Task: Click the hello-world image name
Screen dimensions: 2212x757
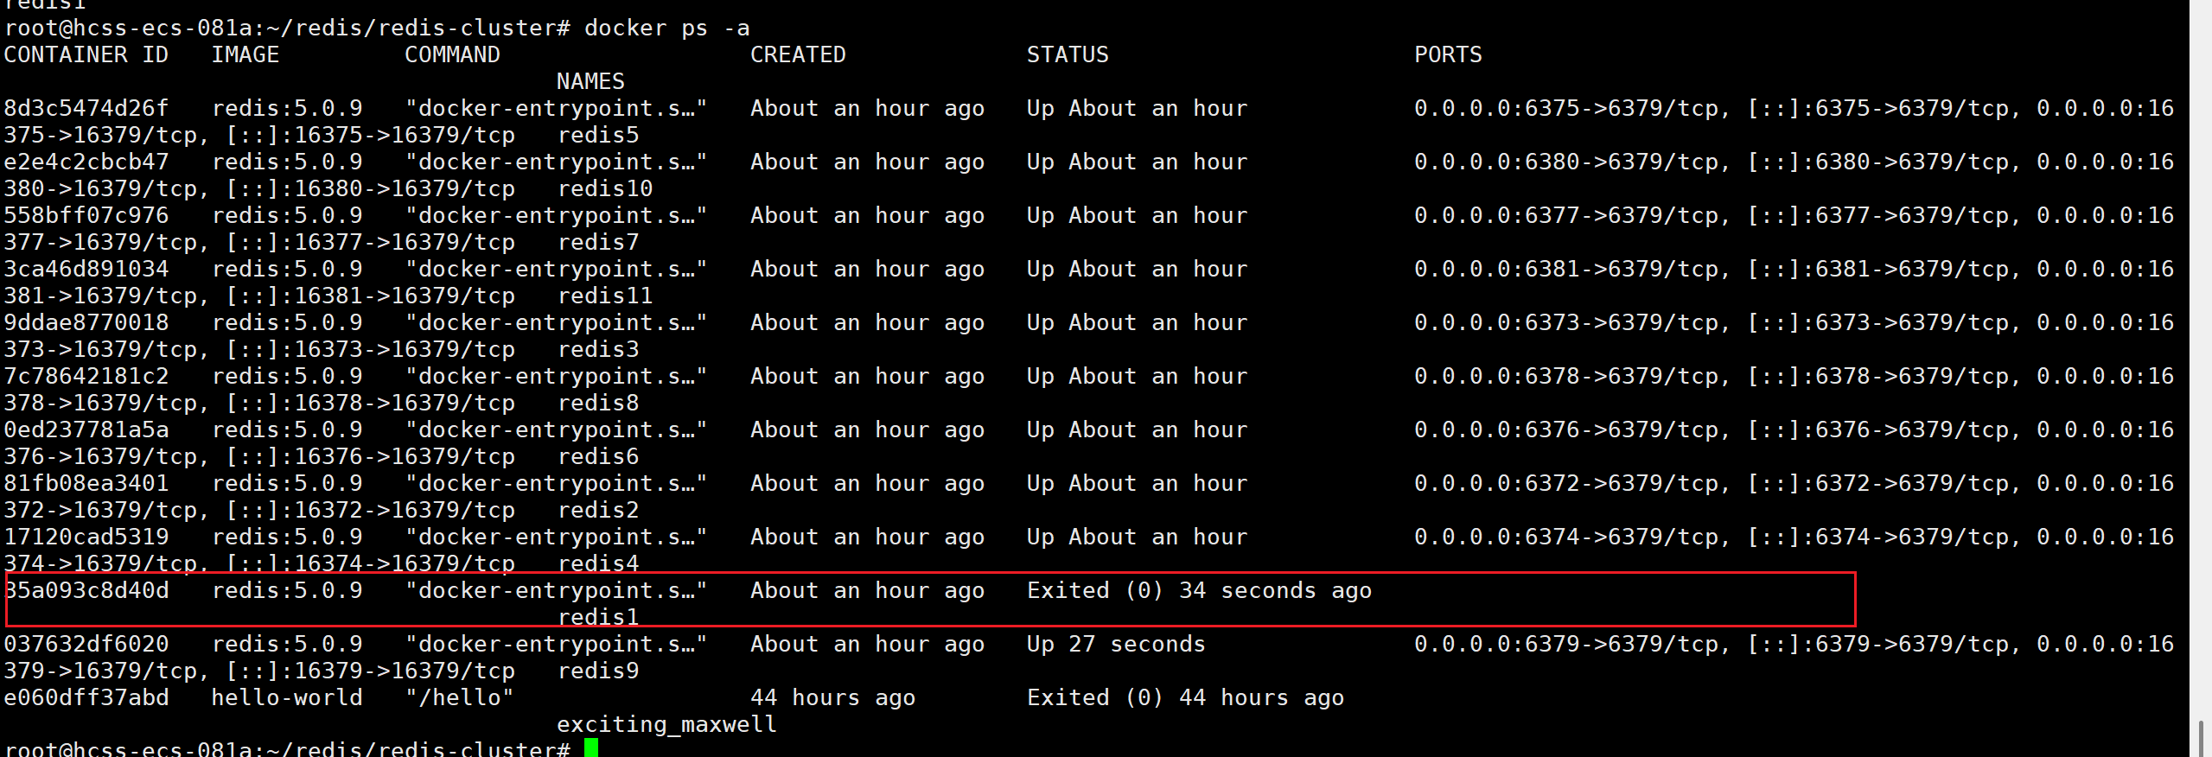Action: point(287,698)
